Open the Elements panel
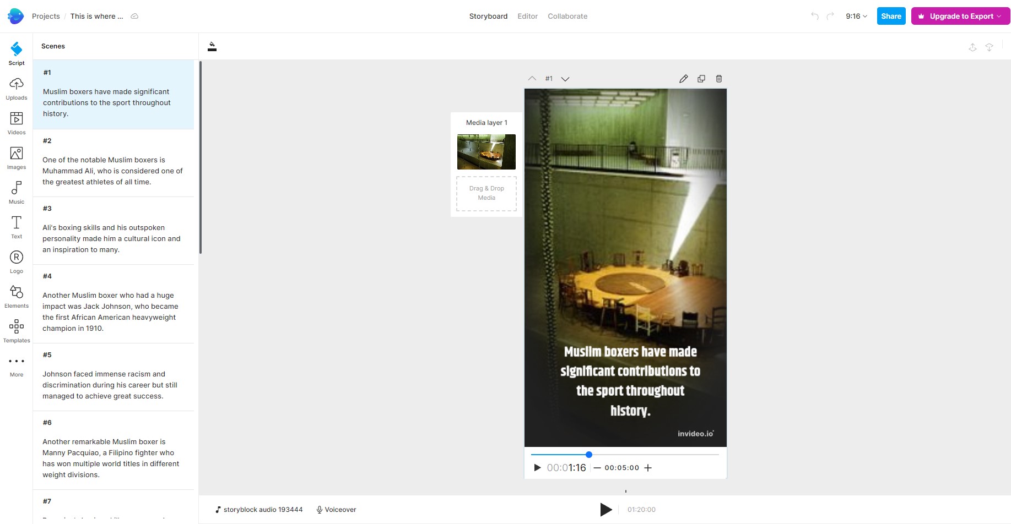The width and height of the screenshot is (1011, 524). tap(17, 297)
